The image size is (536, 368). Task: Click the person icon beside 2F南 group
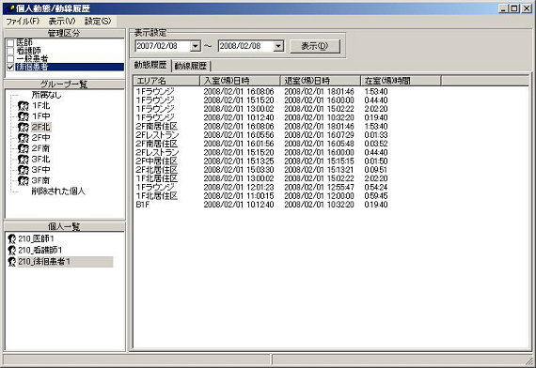click(x=23, y=148)
